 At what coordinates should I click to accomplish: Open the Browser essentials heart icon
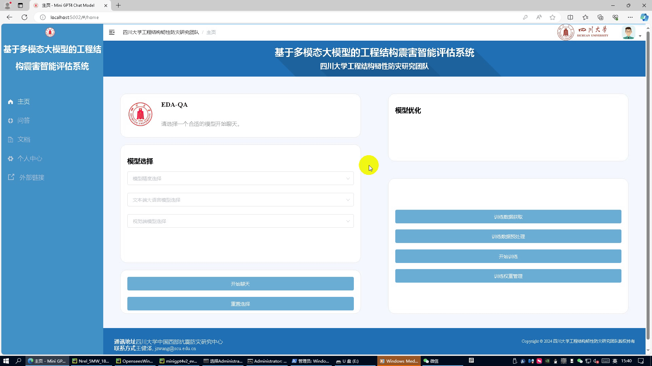coord(615,17)
